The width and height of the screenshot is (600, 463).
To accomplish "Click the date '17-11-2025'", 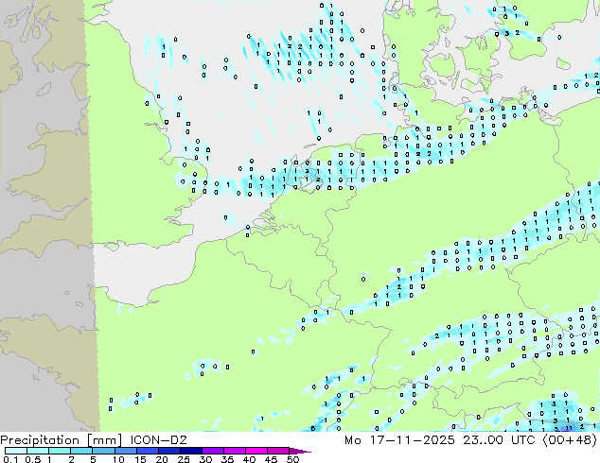I will 412,440.
